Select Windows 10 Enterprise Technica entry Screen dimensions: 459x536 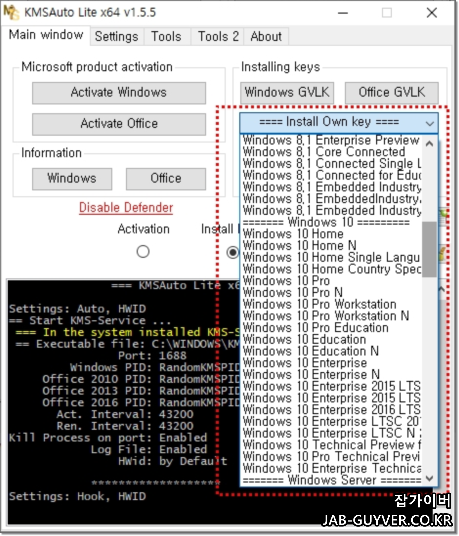coord(331,468)
